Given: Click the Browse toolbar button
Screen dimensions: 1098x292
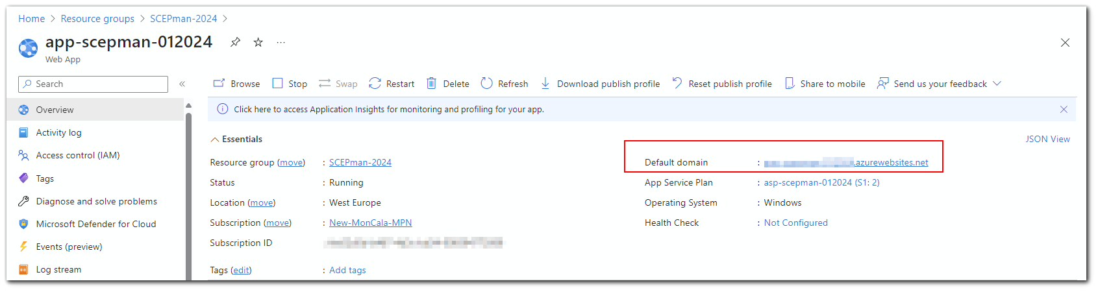Looking at the screenshot, I should [237, 84].
